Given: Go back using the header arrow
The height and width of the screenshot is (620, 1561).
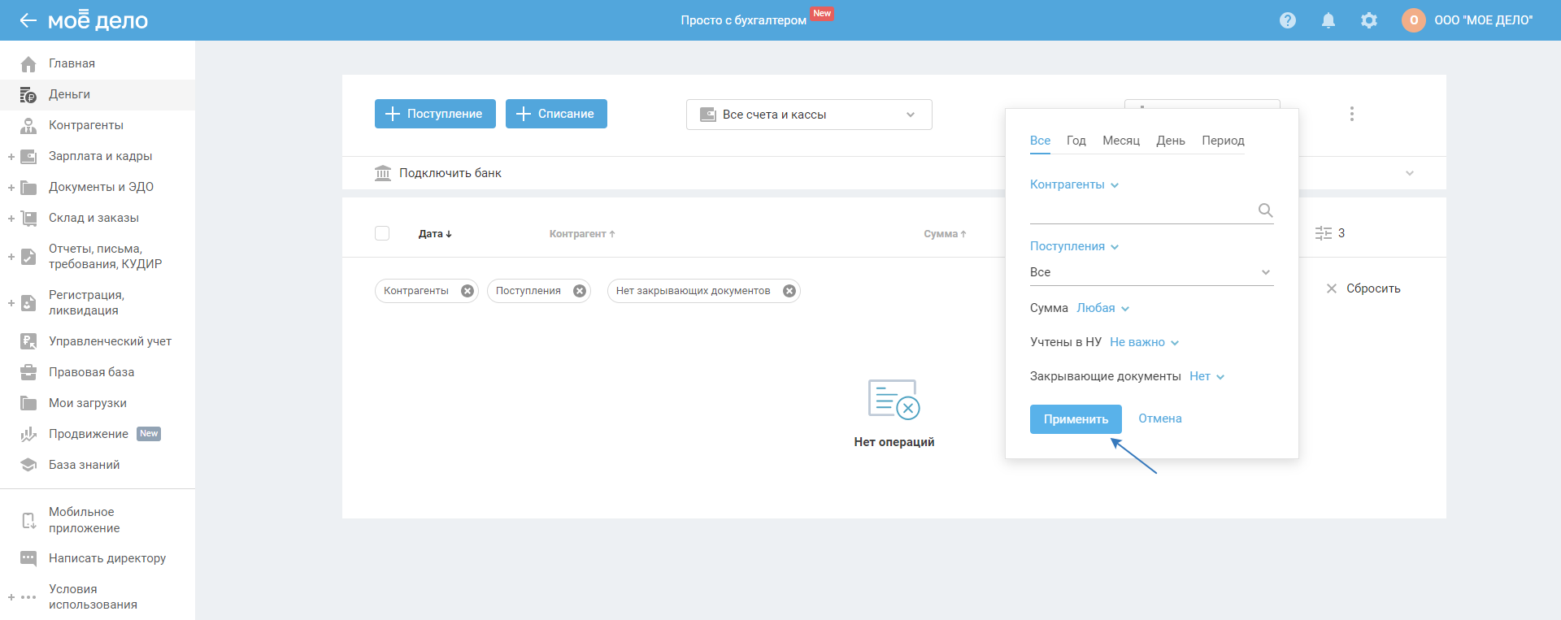Looking at the screenshot, I should click(x=28, y=20).
